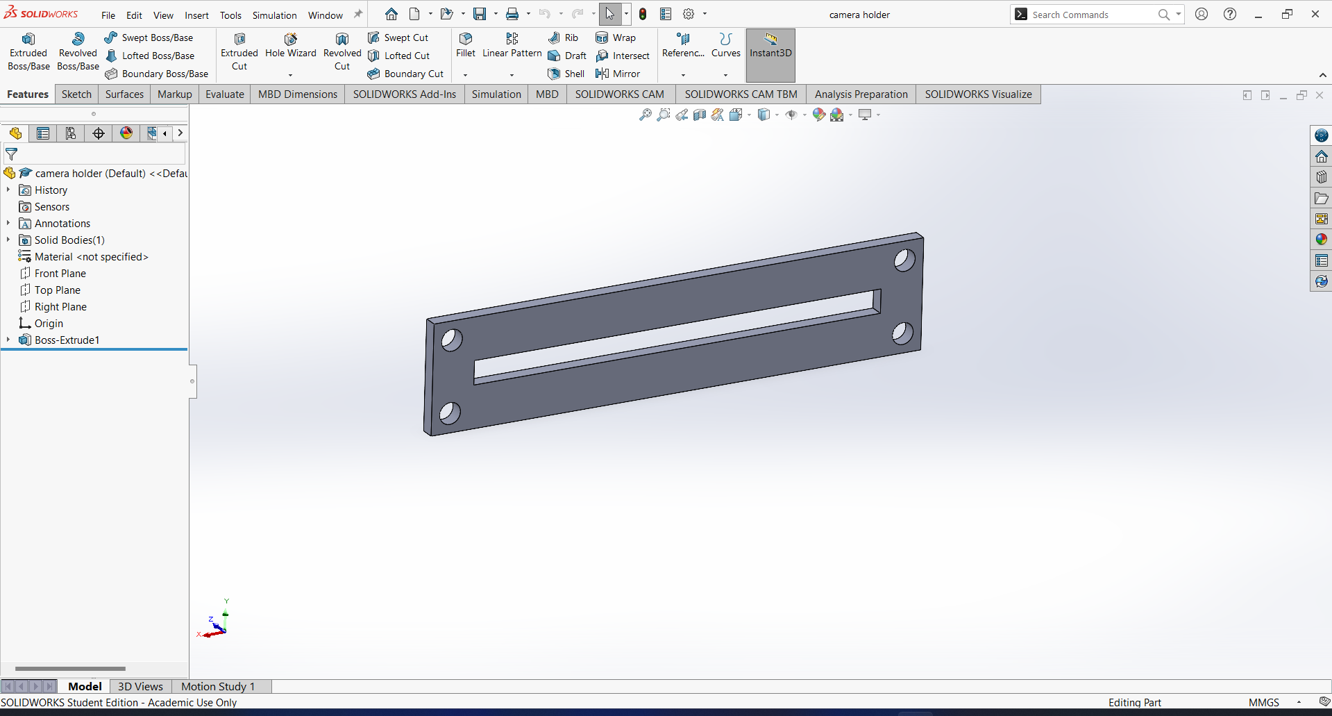Apply the Shell feature
Image resolution: width=1332 pixels, height=716 pixels.
coord(566,74)
